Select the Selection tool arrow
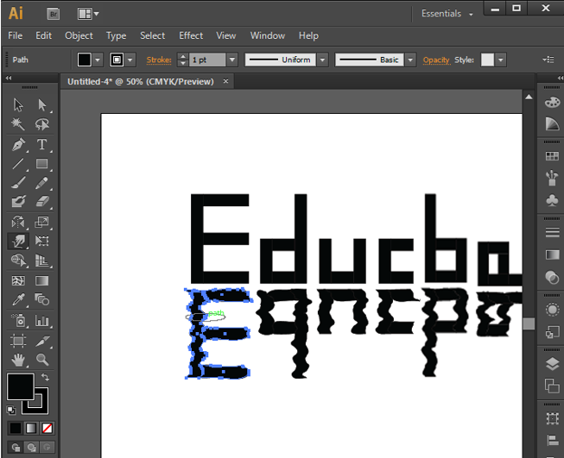The width and height of the screenshot is (564, 458). [x=18, y=105]
